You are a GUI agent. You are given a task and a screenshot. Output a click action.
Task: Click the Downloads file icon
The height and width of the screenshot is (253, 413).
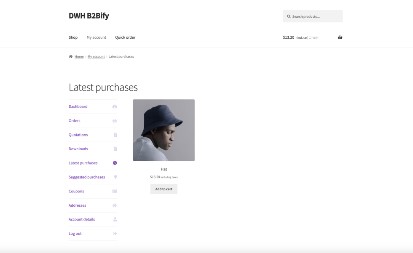[x=115, y=149]
